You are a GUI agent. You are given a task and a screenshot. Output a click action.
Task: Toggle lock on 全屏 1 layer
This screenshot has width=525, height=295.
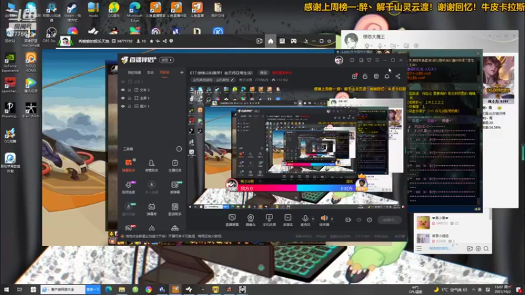click(129, 98)
